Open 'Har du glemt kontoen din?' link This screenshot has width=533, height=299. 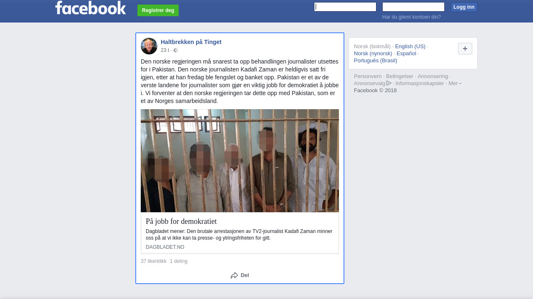(x=411, y=17)
